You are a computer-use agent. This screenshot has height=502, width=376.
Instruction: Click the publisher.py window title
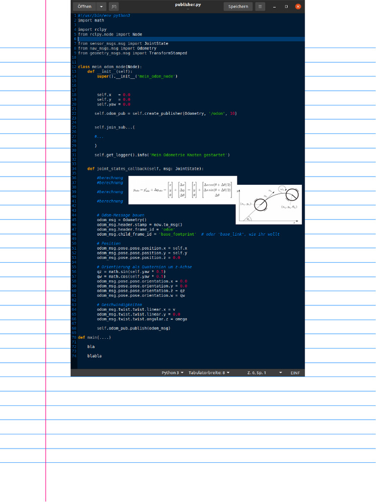(188, 4)
